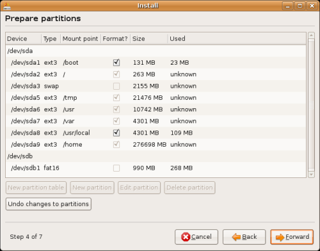This screenshot has width=320, height=251.
Task: Toggle format checkbox for /dev/sda5
Action: [x=116, y=98]
